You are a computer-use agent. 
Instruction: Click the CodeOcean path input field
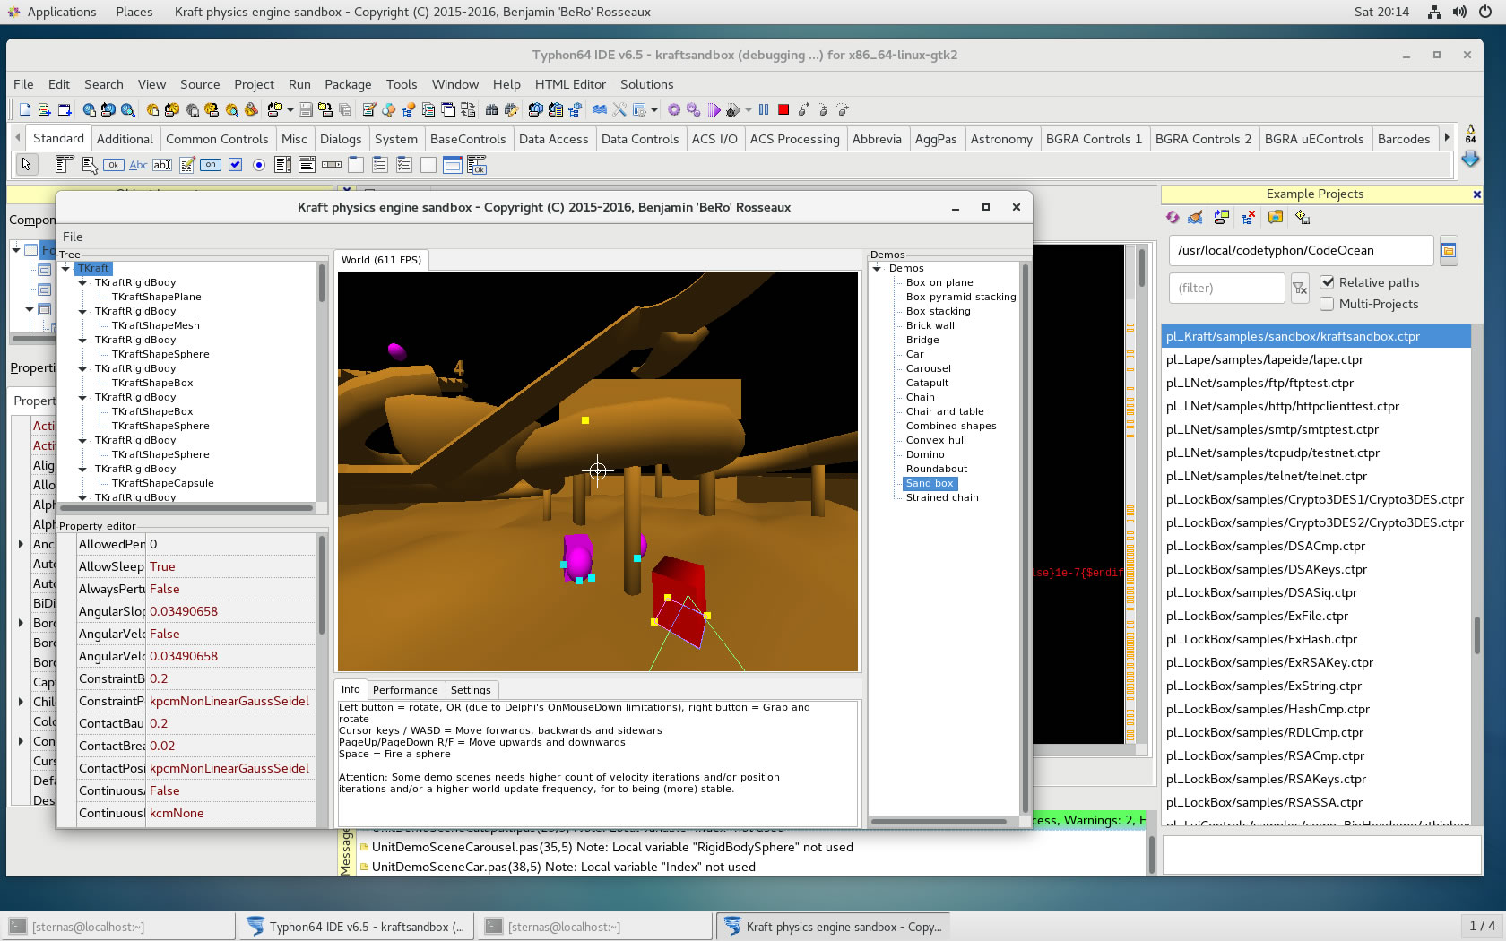1301,251
